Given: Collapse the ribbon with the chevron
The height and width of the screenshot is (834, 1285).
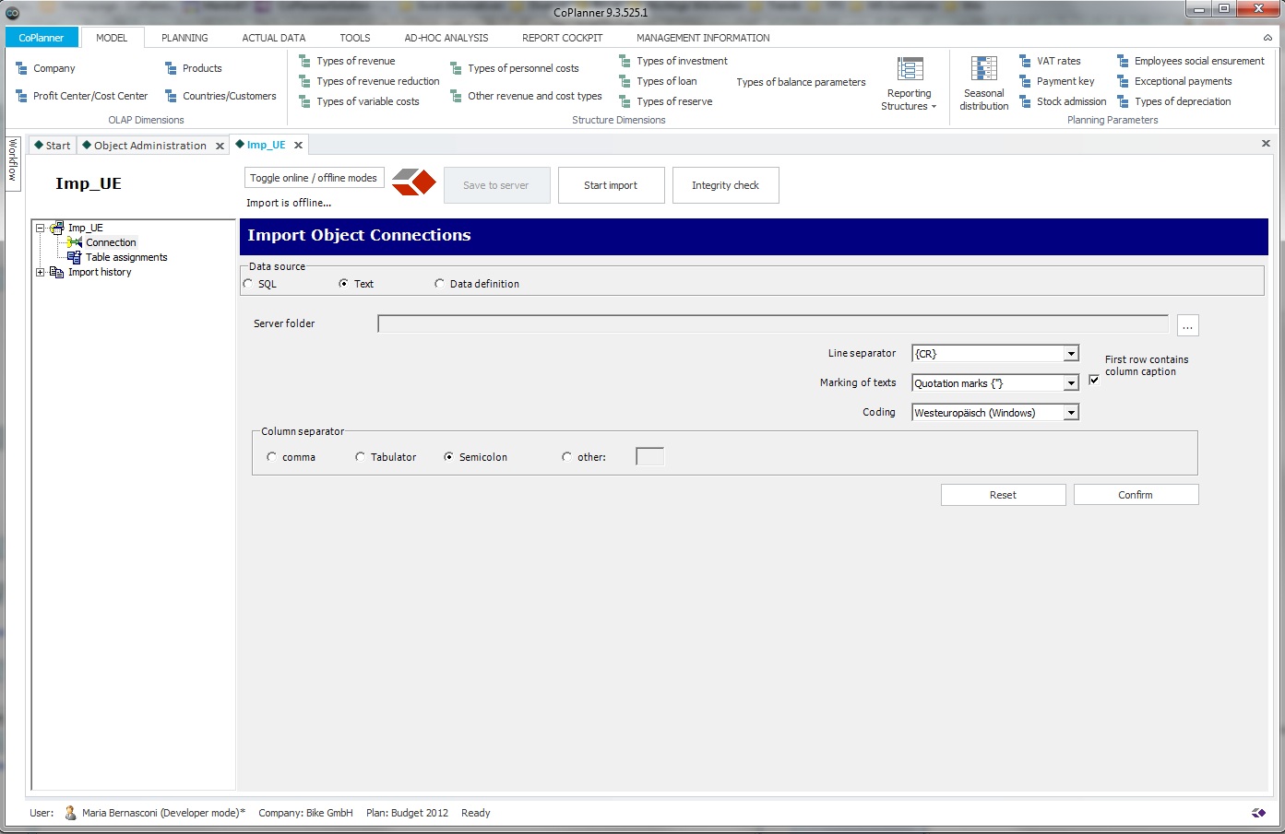Looking at the screenshot, I should (x=1267, y=38).
